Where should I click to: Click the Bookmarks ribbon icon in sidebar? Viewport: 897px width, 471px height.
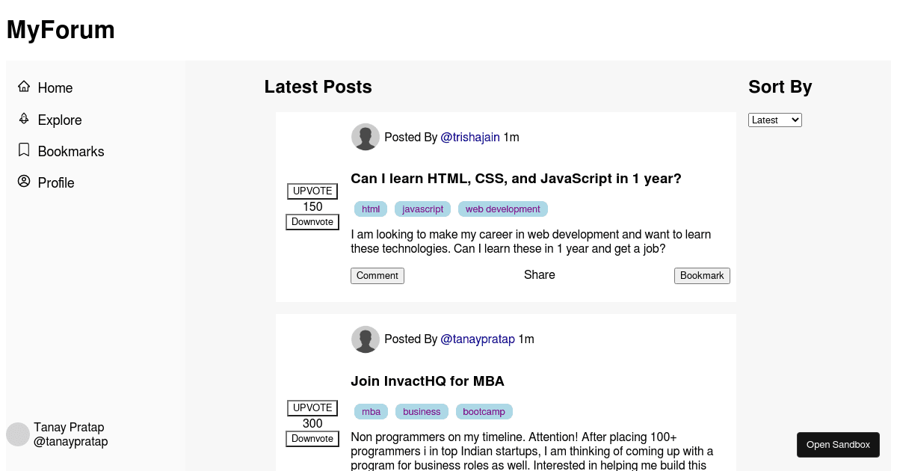(24, 150)
